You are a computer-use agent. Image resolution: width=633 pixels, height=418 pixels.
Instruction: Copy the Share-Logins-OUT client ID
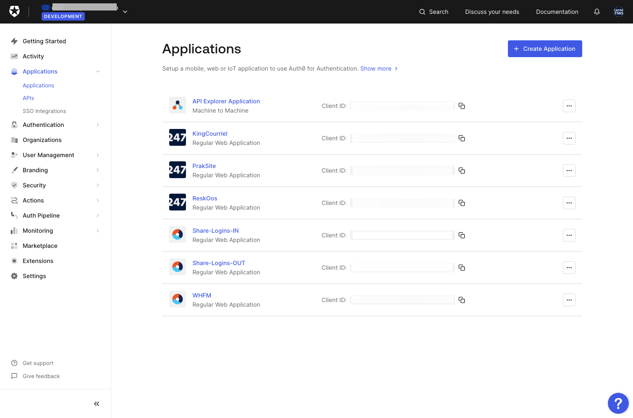[462, 268]
